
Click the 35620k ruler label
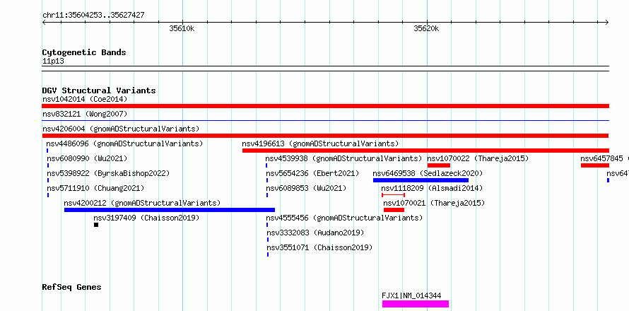click(x=426, y=28)
